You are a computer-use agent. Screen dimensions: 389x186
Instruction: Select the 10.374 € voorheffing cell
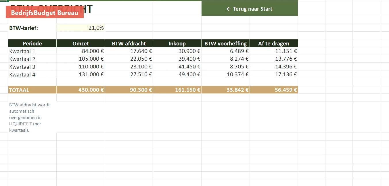(225, 74)
